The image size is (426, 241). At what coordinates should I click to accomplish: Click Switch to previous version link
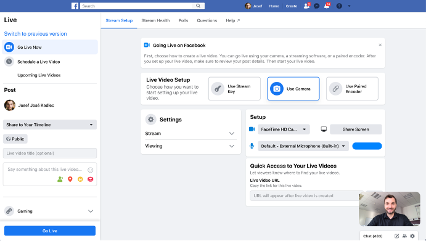[x=35, y=34]
